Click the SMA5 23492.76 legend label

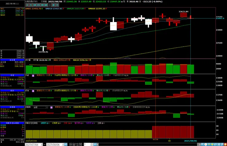coord(34,9)
